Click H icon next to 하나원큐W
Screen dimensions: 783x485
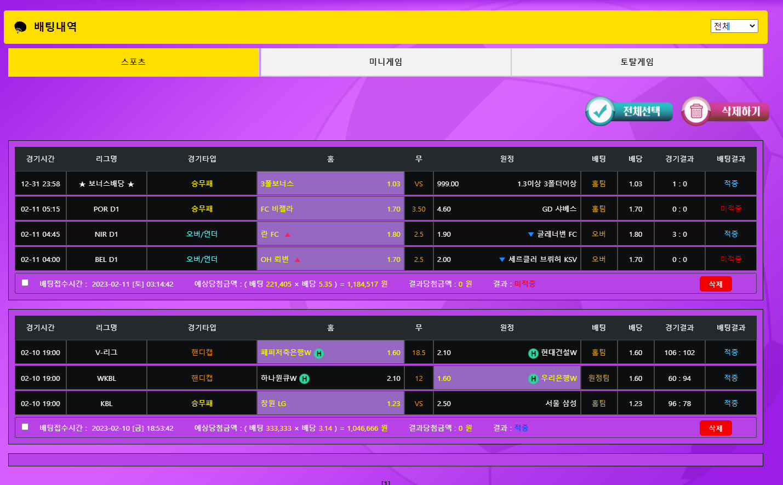(305, 379)
